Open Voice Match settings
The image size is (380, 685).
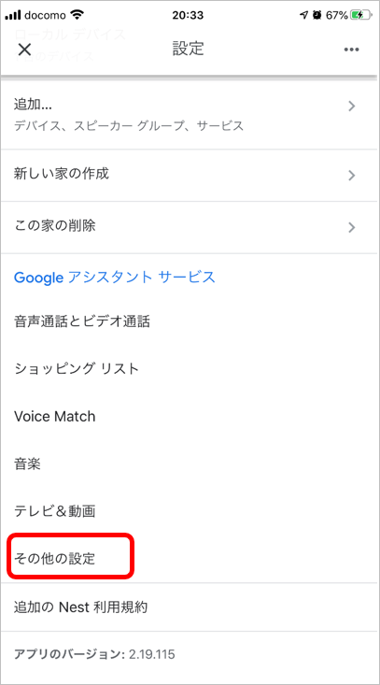pyautogui.click(x=190, y=417)
